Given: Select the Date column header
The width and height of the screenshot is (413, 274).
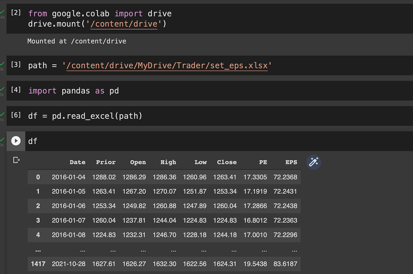Looking at the screenshot, I should tap(77, 162).
